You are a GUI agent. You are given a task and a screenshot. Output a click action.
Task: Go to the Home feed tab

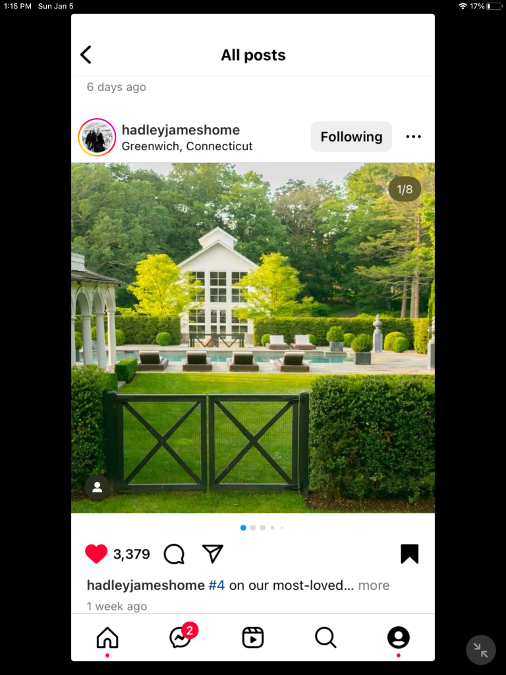pyautogui.click(x=107, y=637)
